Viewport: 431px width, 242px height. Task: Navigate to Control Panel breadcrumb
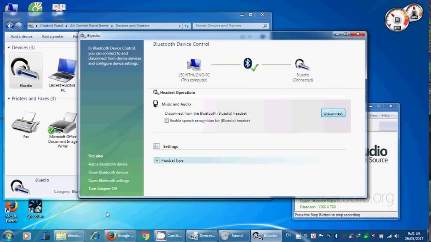51,26
